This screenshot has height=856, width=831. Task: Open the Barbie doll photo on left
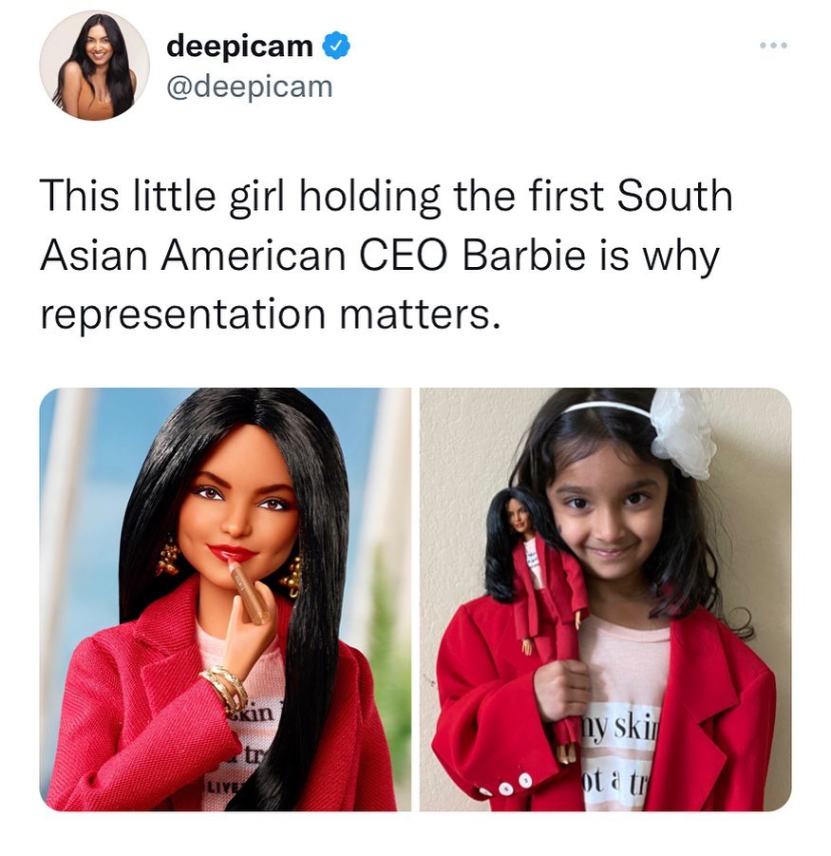(225, 599)
